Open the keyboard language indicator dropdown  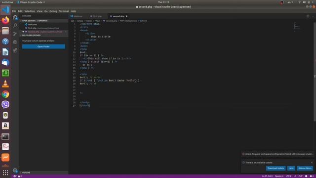[290, 2]
